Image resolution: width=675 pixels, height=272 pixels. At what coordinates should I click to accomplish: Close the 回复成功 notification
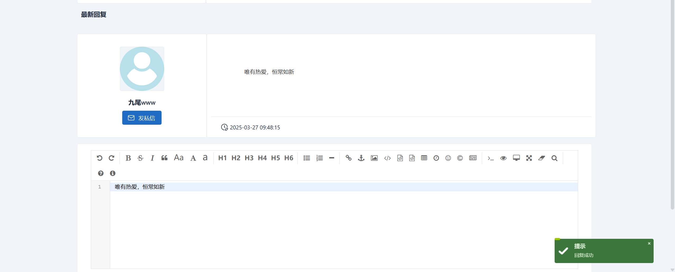pyautogui.click(x=649, y=243)
